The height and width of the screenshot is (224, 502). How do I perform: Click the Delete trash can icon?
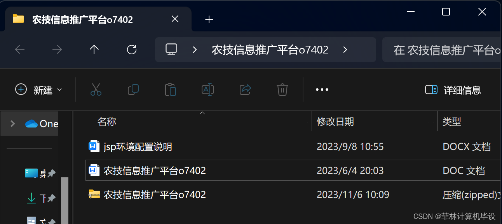(x=282, y=90)
